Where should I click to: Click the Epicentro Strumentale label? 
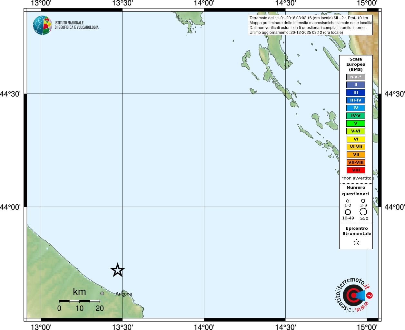(x=357, y=231)
